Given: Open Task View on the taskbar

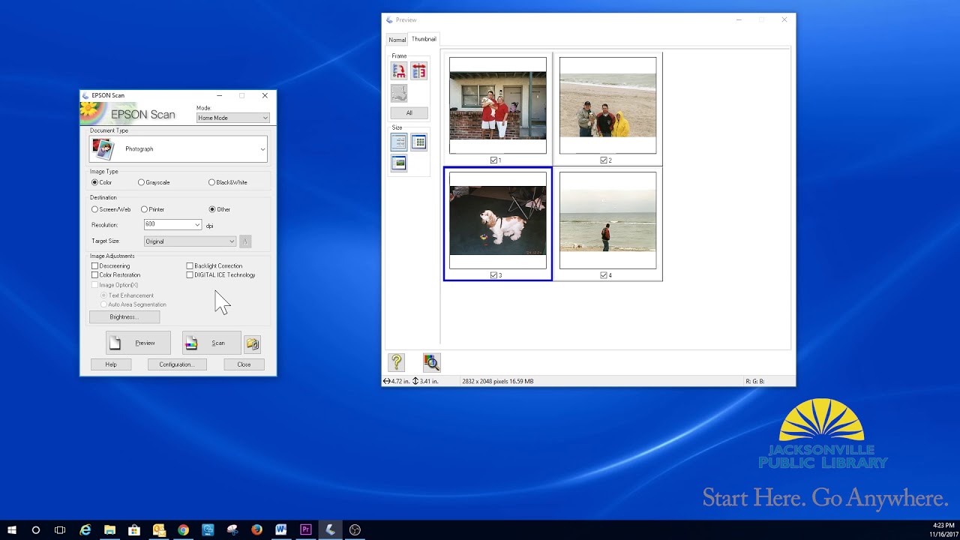Looking at the screenshot, I should pyautogui.click(x=60, y=530).
